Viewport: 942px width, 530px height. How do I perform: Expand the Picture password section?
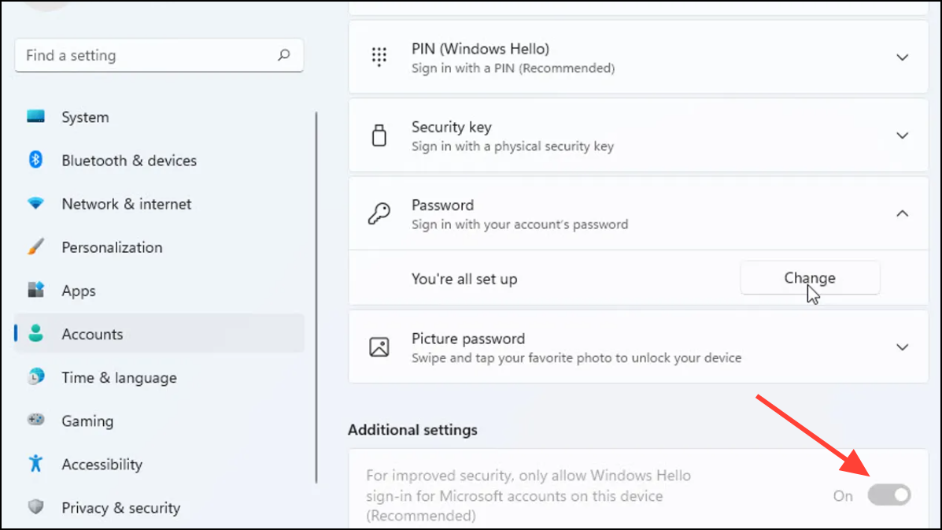pyautogui.click(x=903, y=347)
